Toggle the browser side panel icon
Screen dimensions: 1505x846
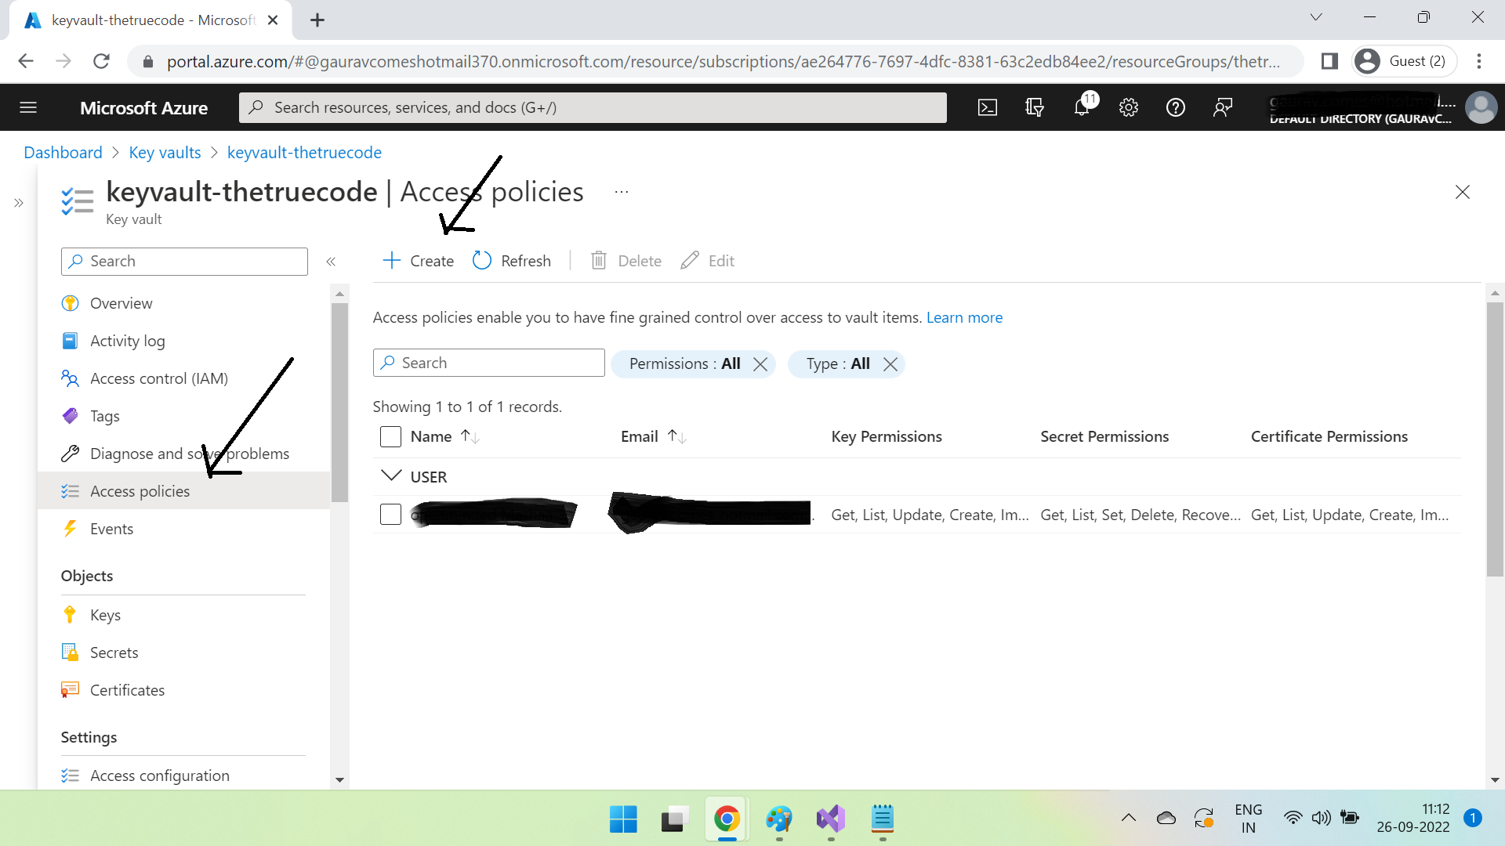tap(1329, 61)
